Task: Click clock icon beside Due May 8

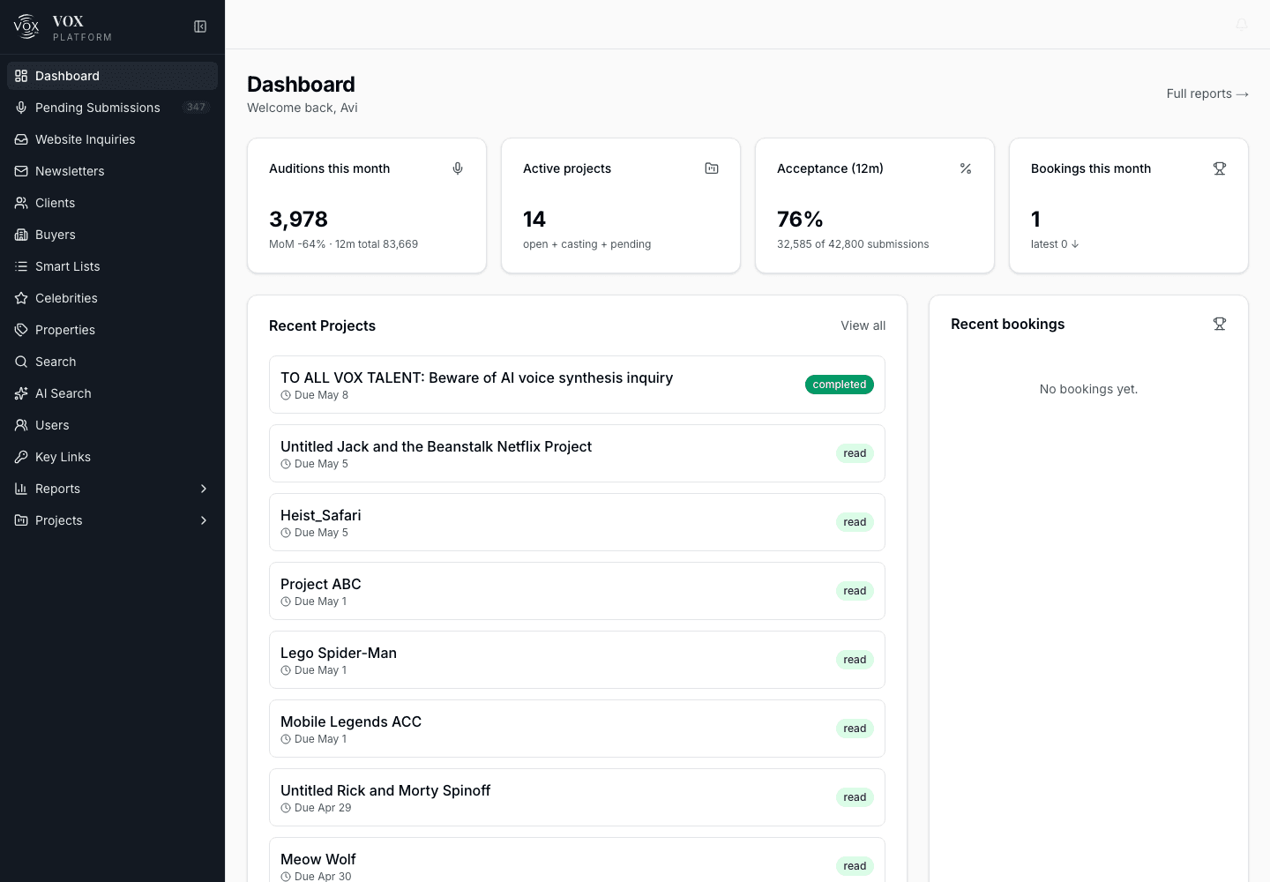Action: [x=286, y=395]
